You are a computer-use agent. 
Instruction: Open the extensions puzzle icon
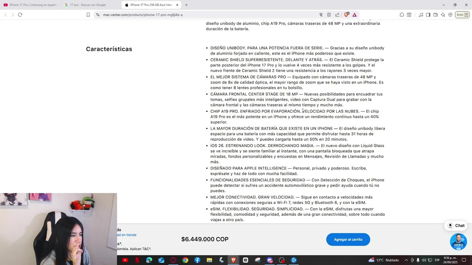402,15
